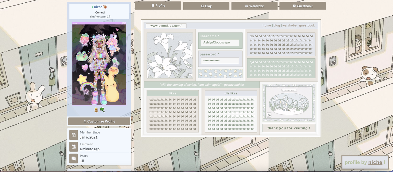Click the Blog tab icon
393x172 pixels.
point(203,6)
